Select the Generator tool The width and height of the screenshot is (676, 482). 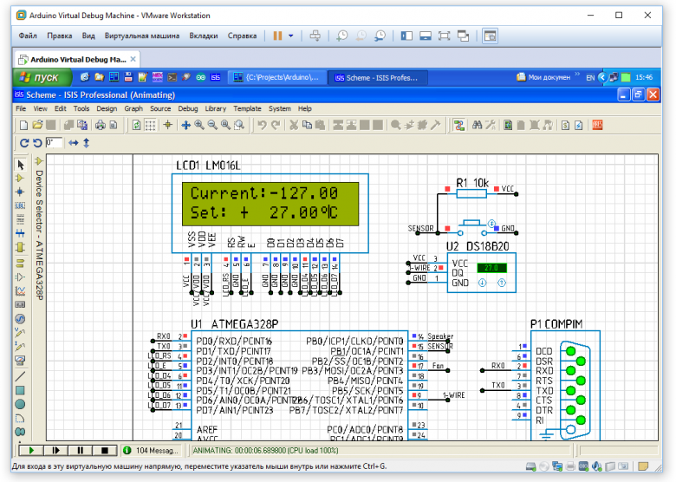(20, 319)
